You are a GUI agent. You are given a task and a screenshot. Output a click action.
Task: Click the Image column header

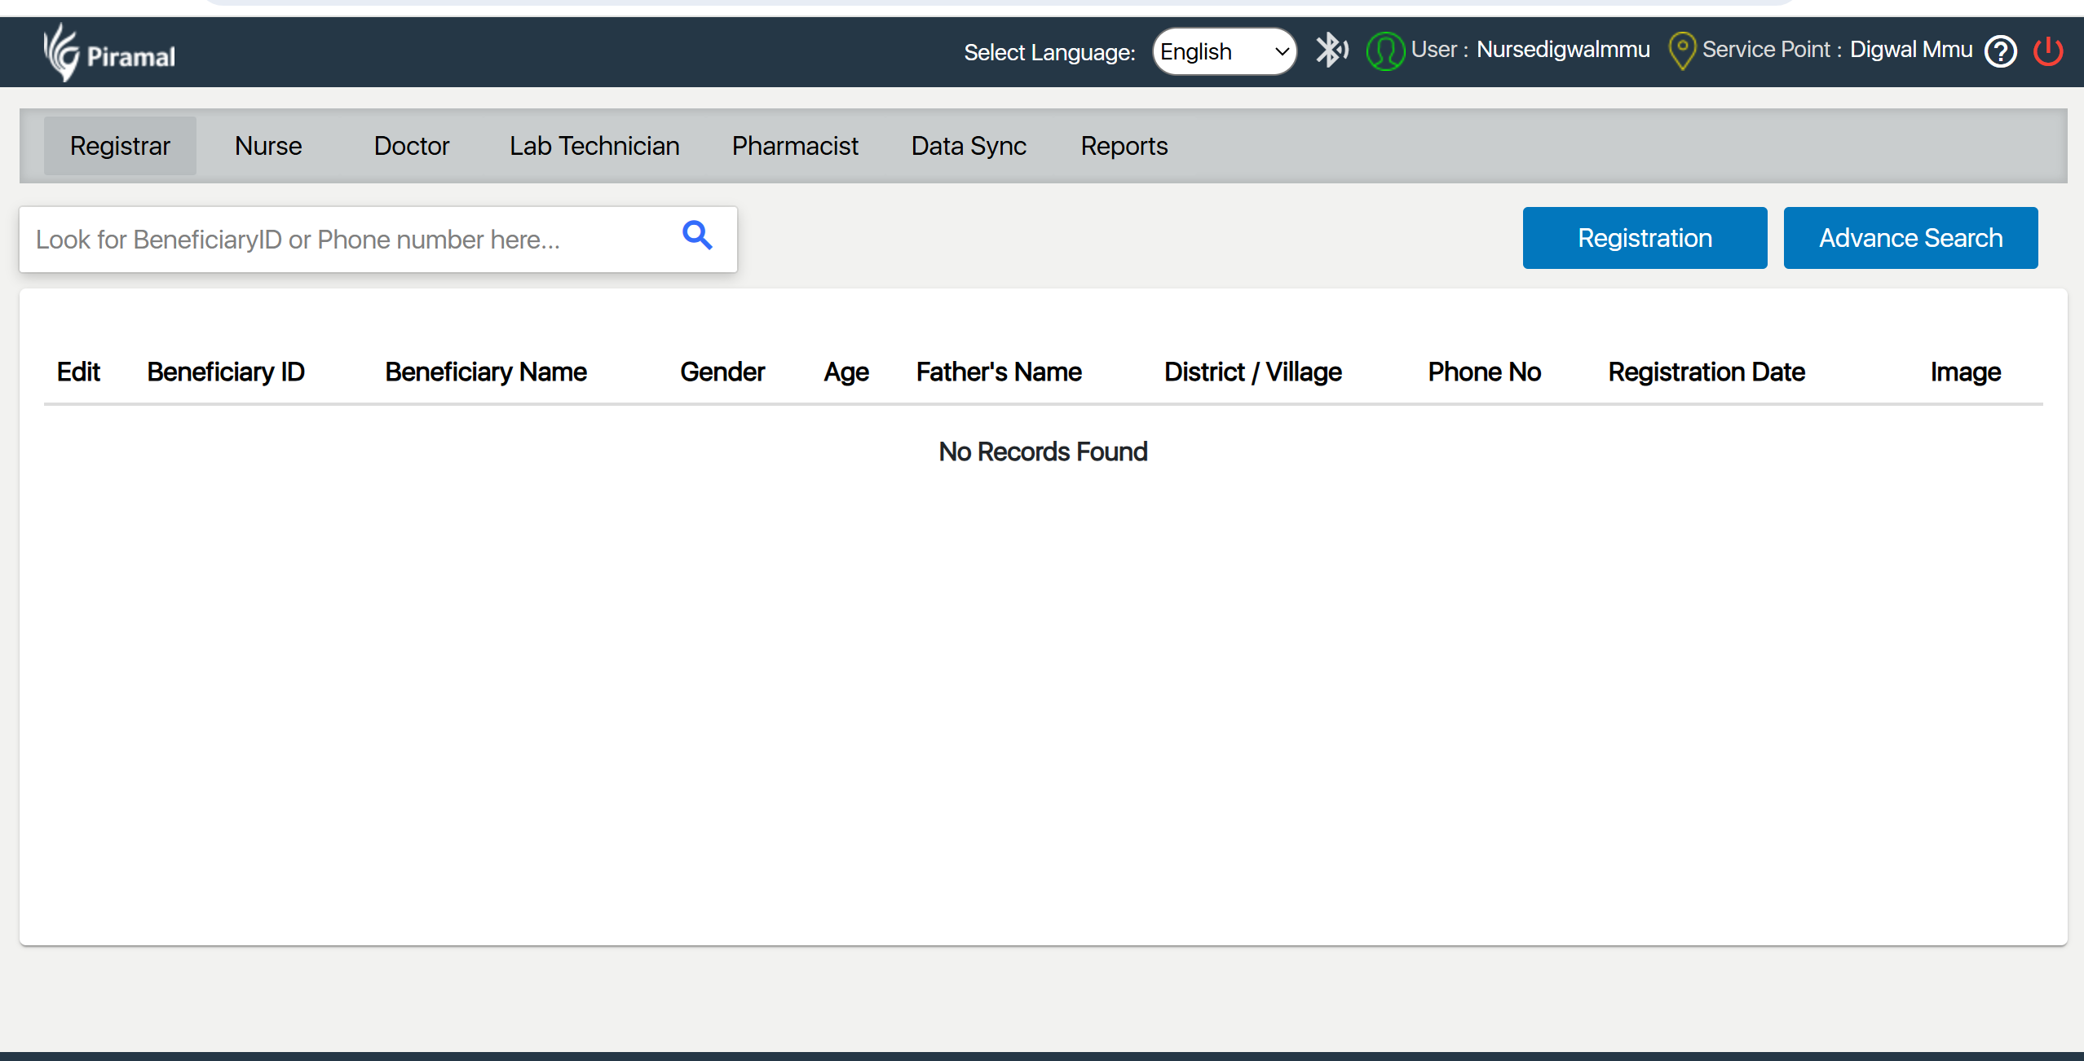click(x=1965, y=372)
